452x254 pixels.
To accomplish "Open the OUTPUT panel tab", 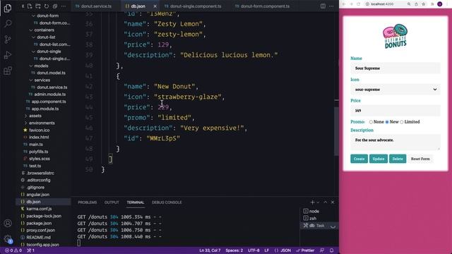I will coord(112,202).
